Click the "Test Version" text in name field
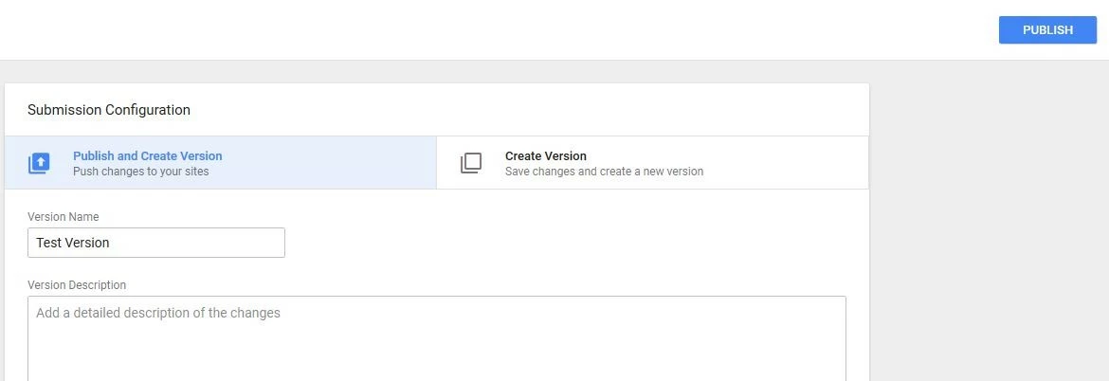Viewport: 1109px width, 381px height. pyautogui.click(x=73, y=243)
